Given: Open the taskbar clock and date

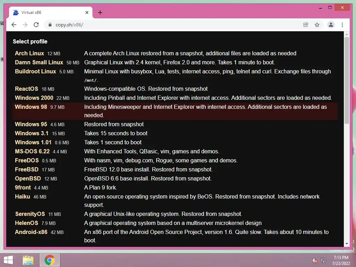Looking at the screenshot, I should [341, 260].
